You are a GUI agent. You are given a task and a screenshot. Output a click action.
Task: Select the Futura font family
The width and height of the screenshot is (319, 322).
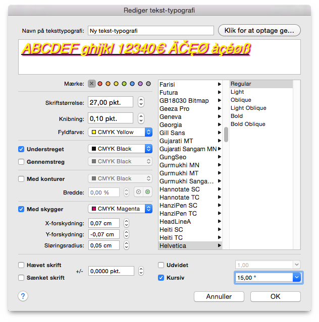tap(190, 93)
